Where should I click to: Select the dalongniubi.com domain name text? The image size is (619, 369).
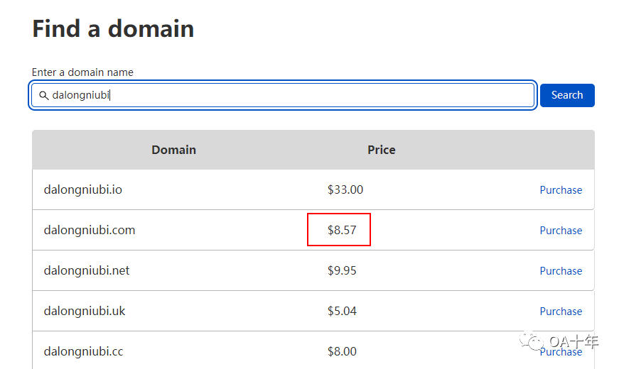(90, 231)
